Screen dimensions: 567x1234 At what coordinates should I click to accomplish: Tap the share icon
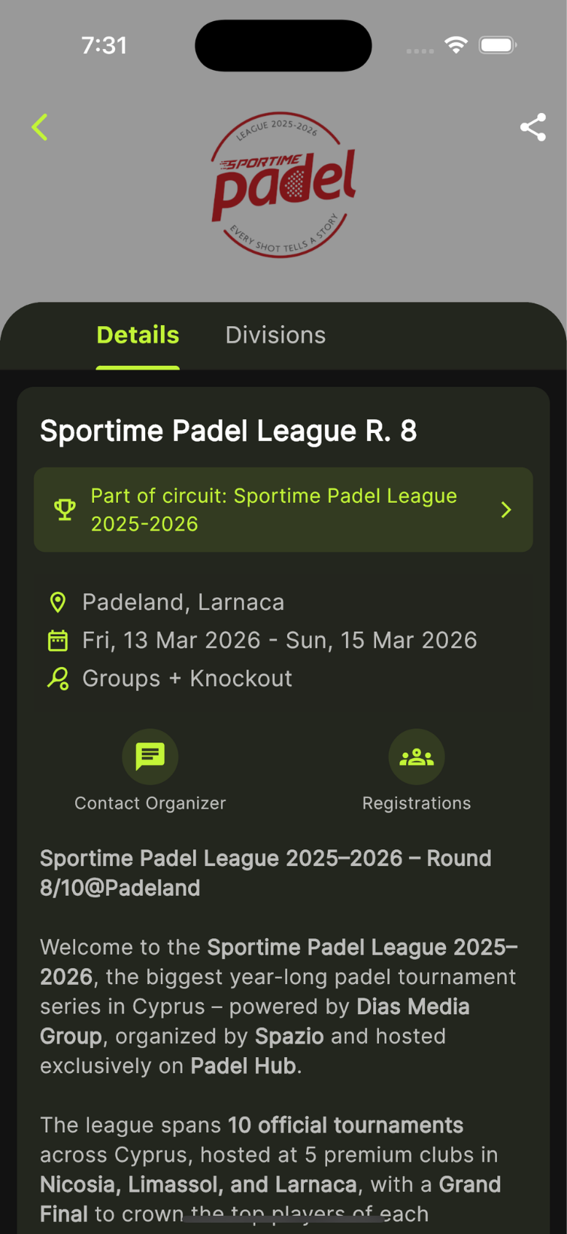point(532,127)
